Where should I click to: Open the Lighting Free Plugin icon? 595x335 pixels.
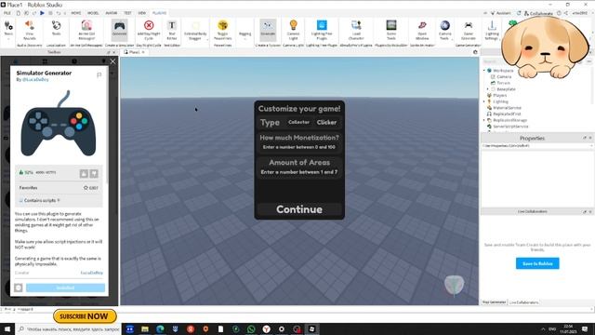click(322, 25)
